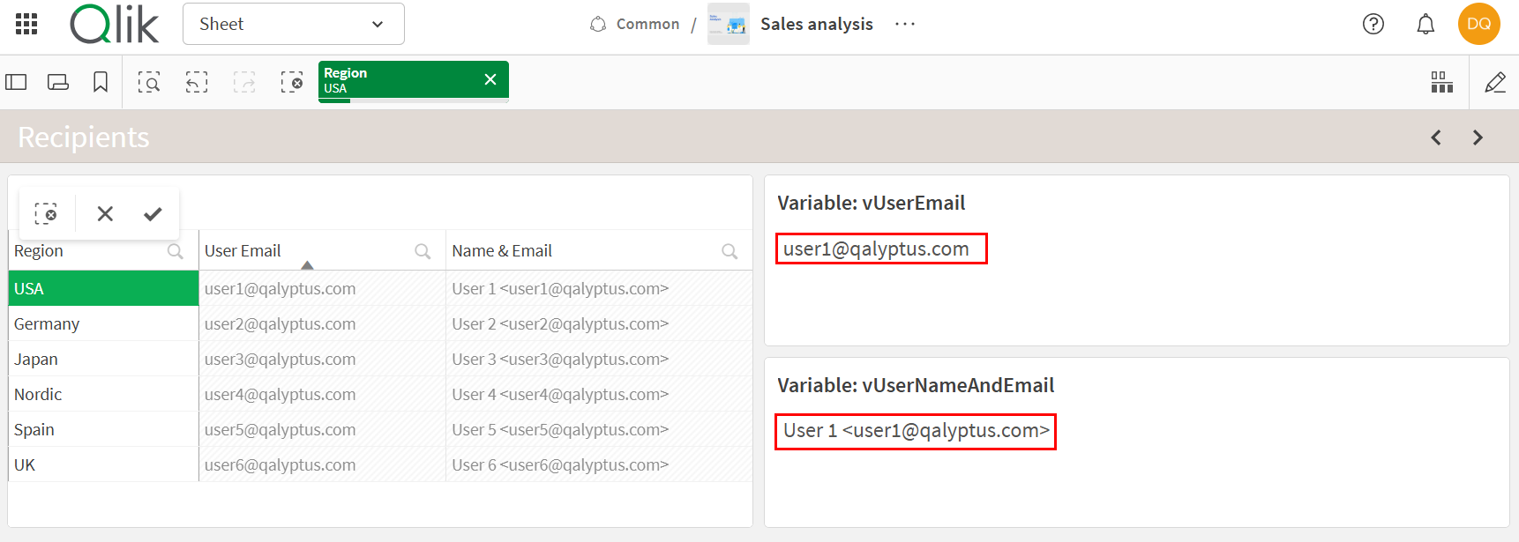Confirm the Region selection checkmark
Viewport: 1519px width, 542px height.
(153, 213)
